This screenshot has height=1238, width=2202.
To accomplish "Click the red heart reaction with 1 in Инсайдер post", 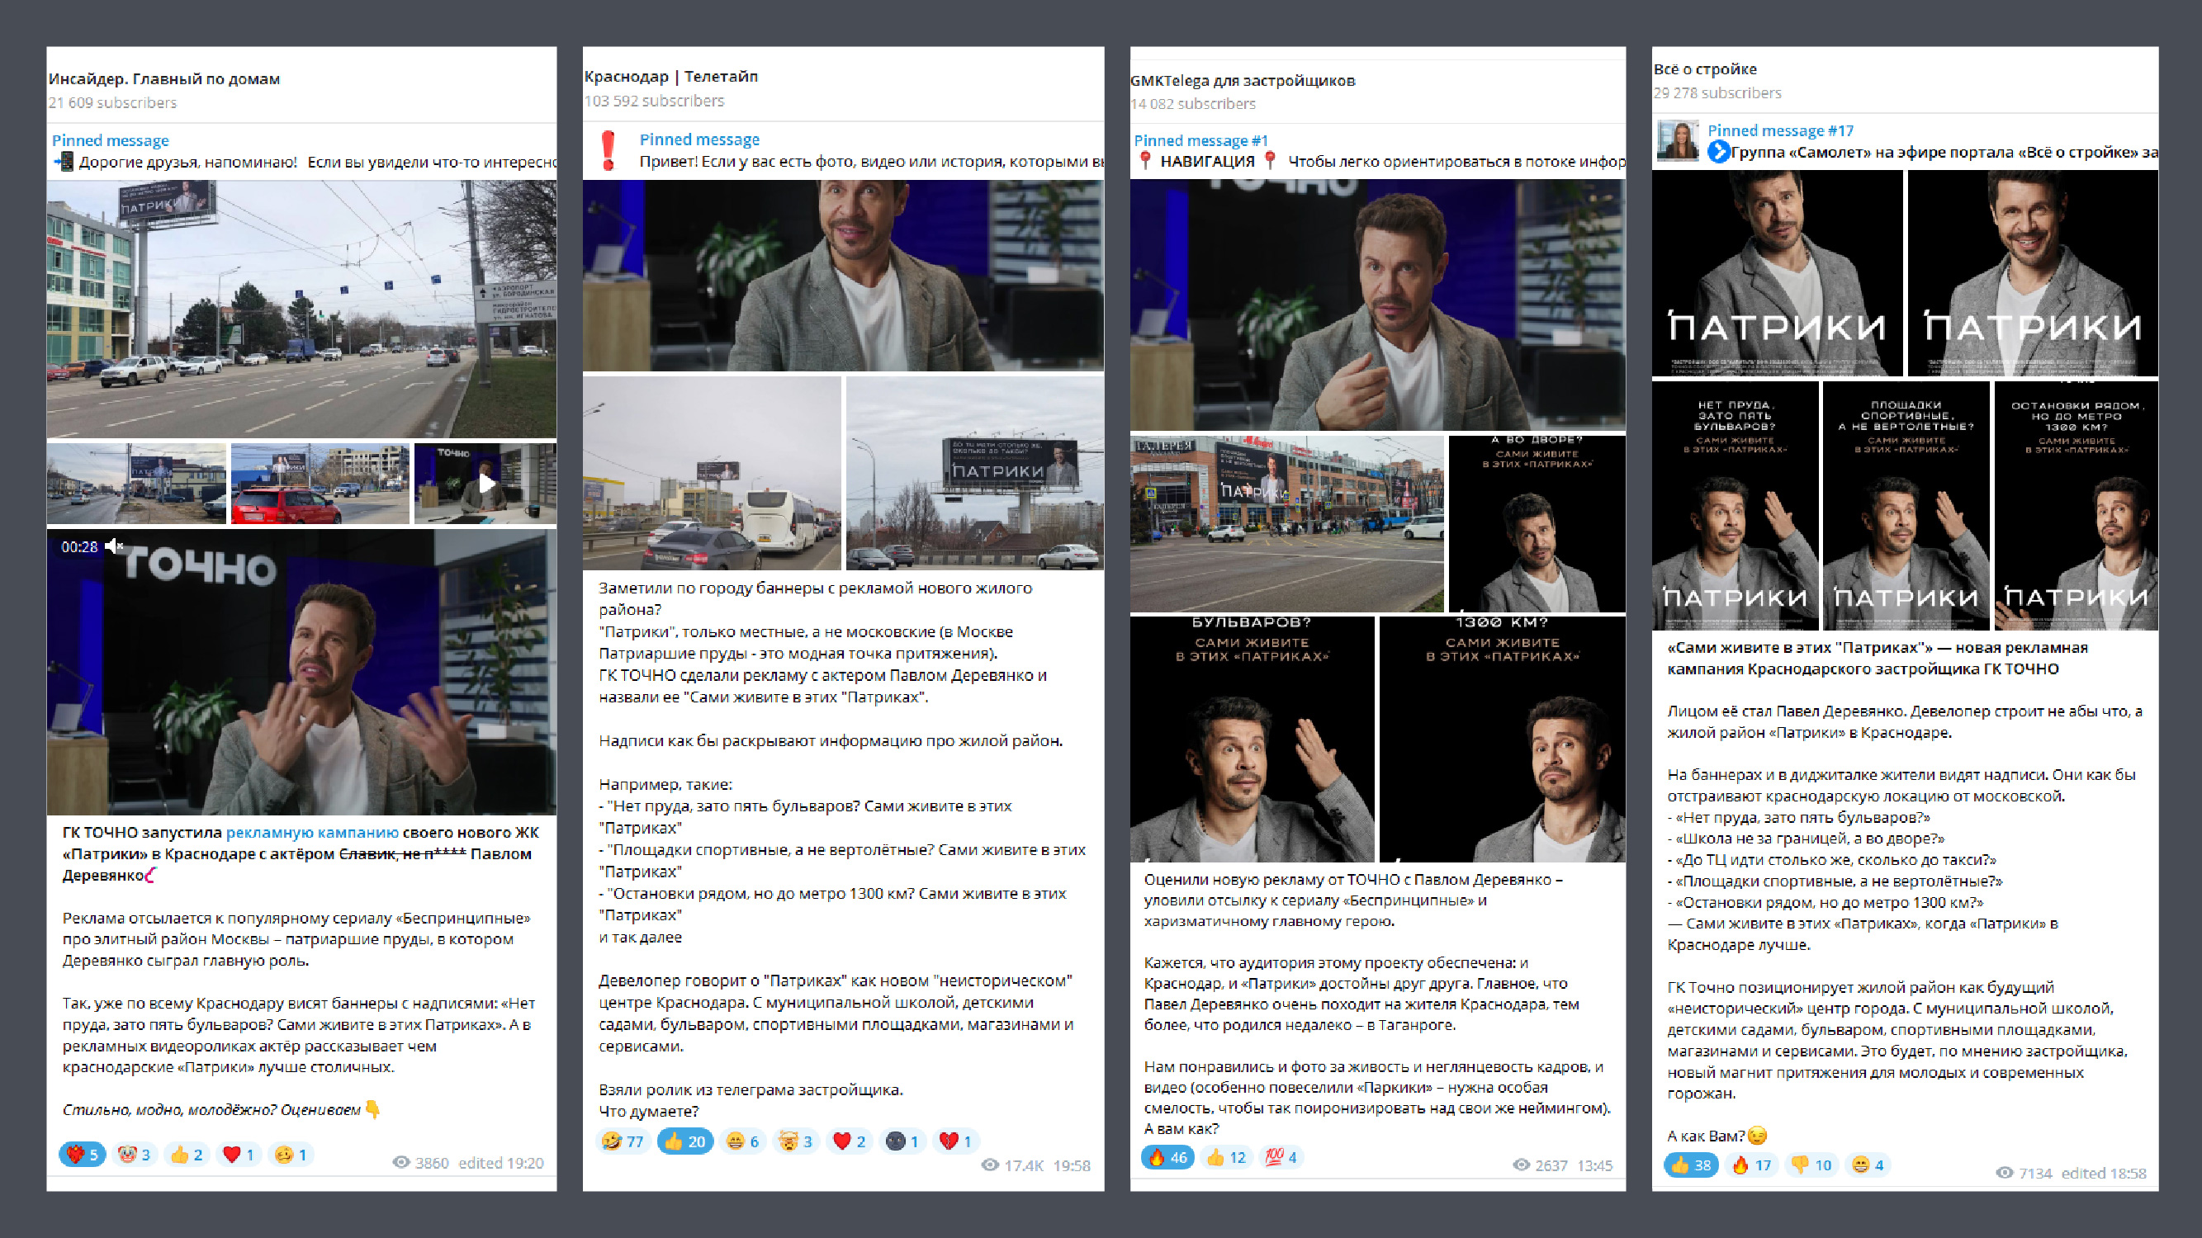I will tap(239, 1155).
